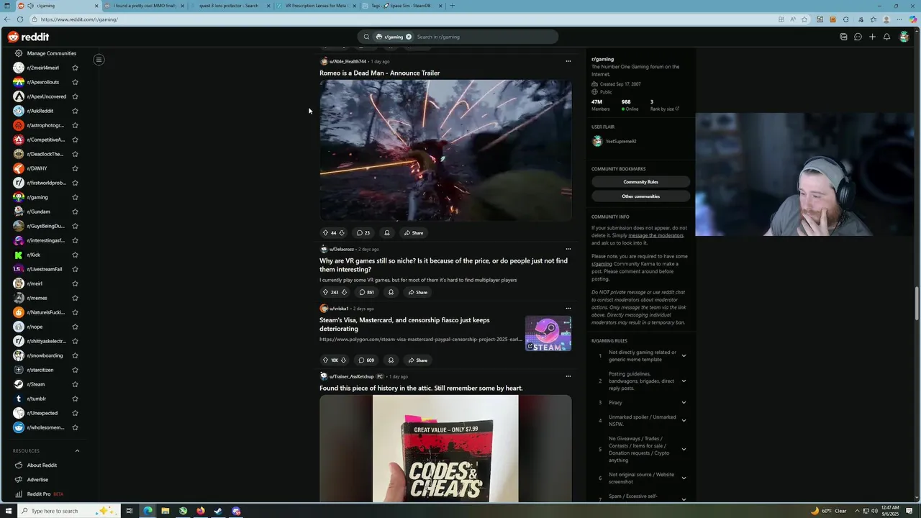This screenshot has width=921, height=518.
Task: Give award on Romeo is a Dead Man post
Action: coord(387,233)
